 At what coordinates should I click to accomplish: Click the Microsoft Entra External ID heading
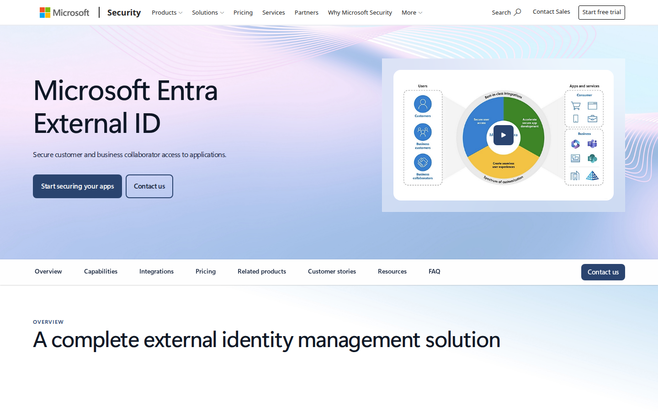pyautogui.click(x=126, y=106)
